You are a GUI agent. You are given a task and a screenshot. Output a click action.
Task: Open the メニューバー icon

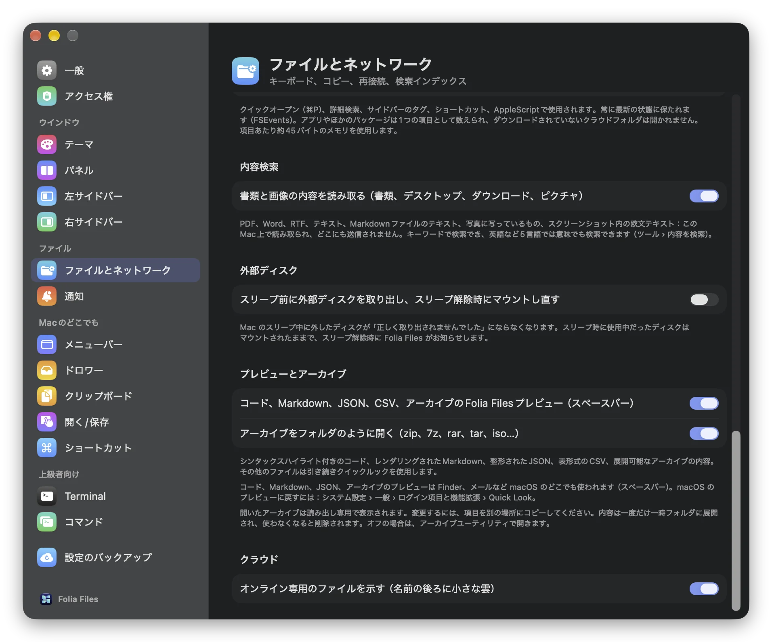point(47,345)
